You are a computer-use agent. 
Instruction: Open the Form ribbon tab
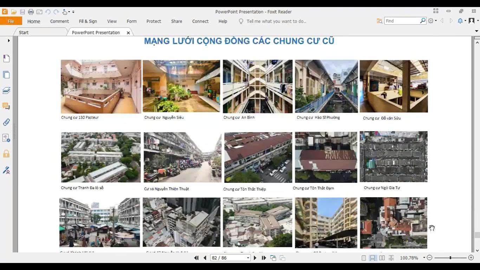(132, 21)
